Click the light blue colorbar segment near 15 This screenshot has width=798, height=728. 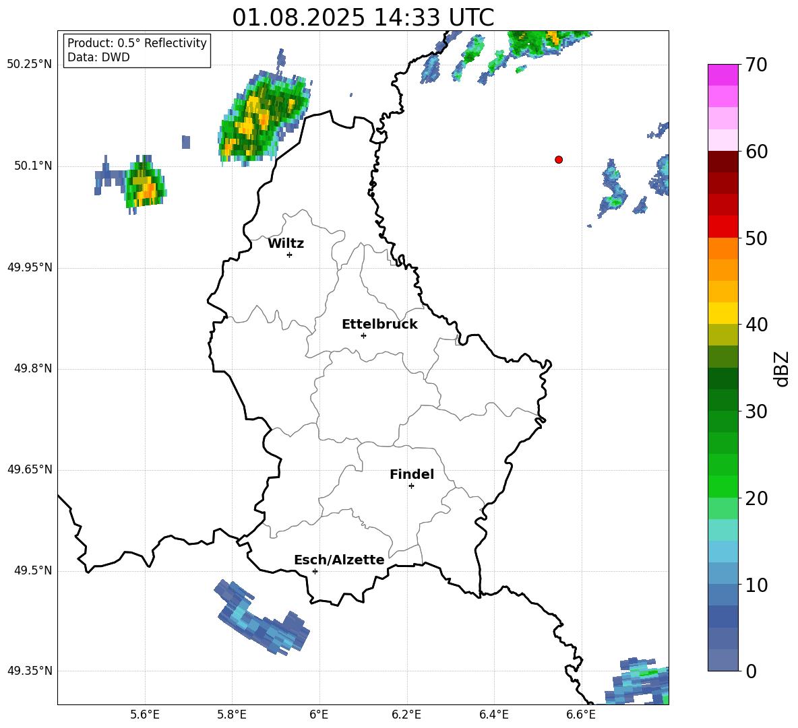pyautogui.click(x=723, y=552)
